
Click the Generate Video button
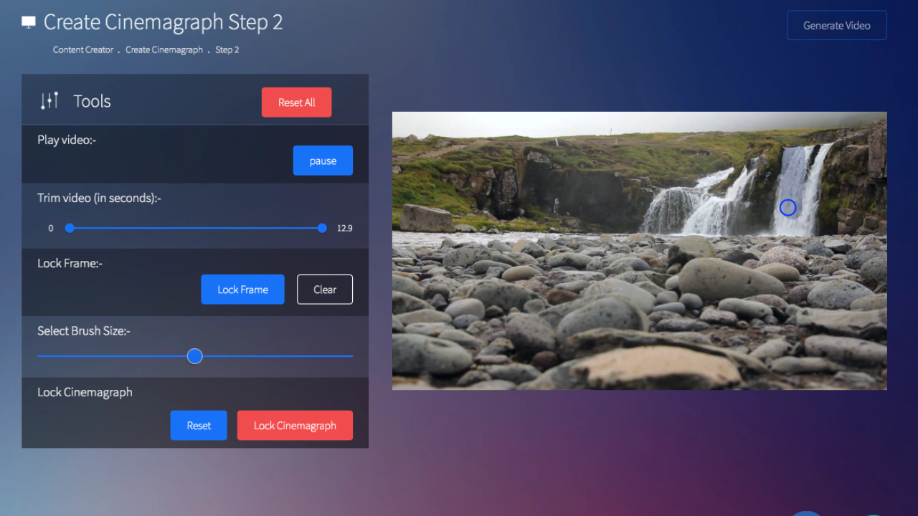(837, 25)
